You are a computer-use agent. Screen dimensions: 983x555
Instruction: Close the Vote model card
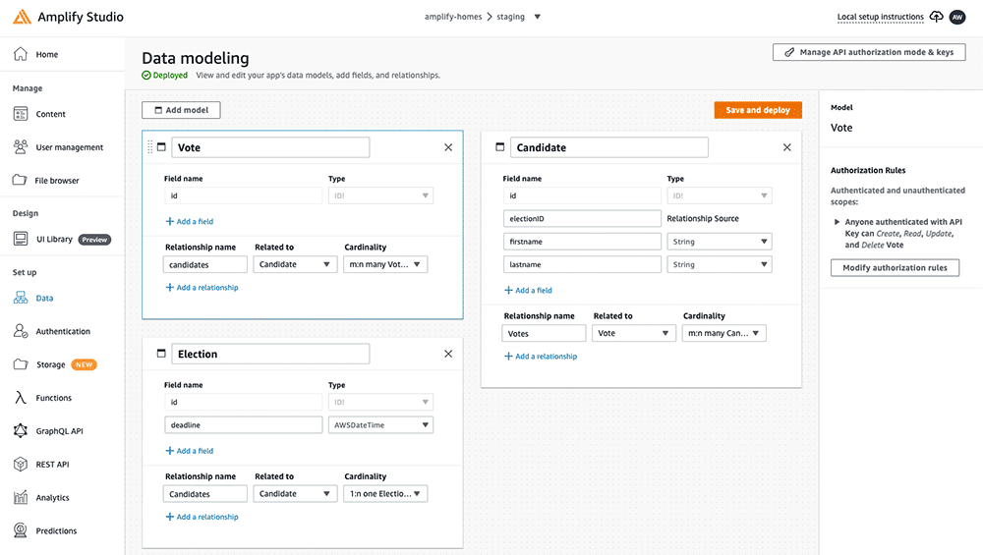pos(448,147)
